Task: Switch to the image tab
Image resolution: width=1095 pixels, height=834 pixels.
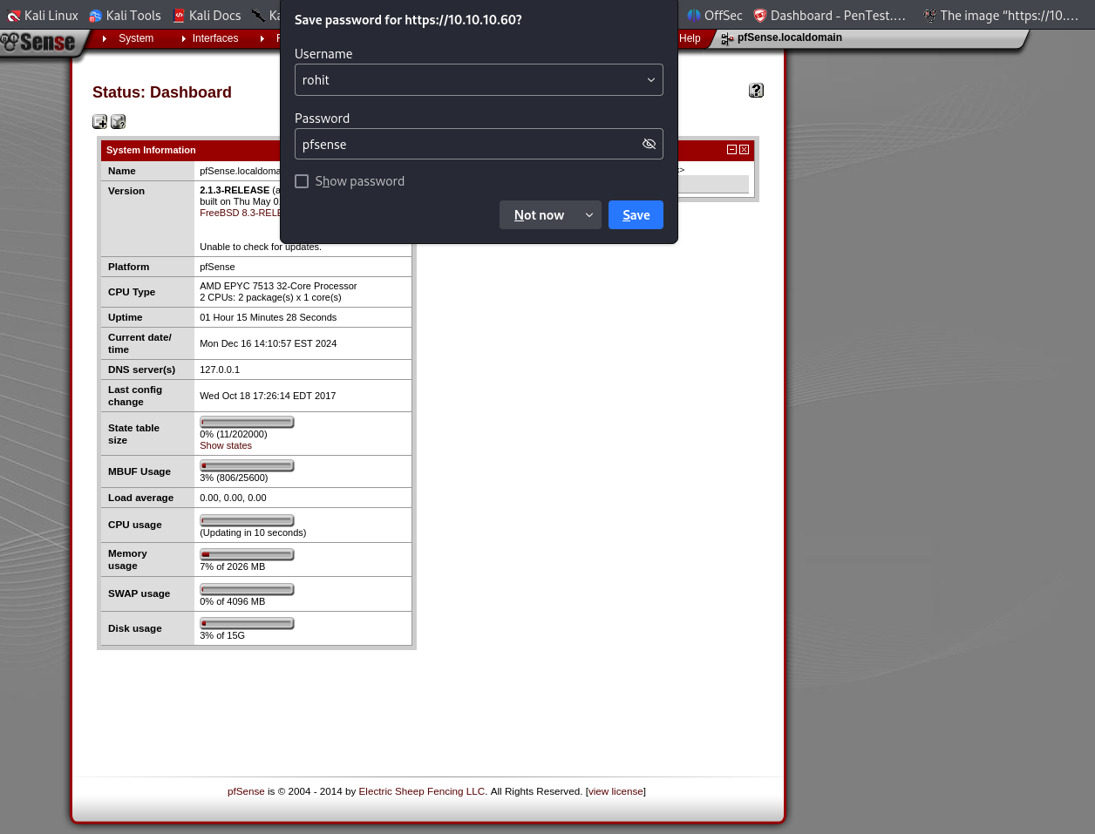Action: pyautogui.click(x=1001, y=15)
